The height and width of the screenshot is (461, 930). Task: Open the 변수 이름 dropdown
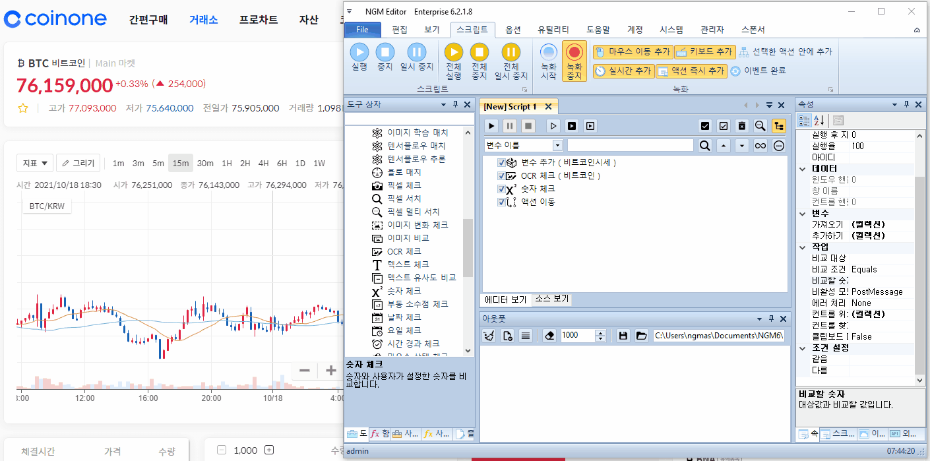(x=557, y=145)
